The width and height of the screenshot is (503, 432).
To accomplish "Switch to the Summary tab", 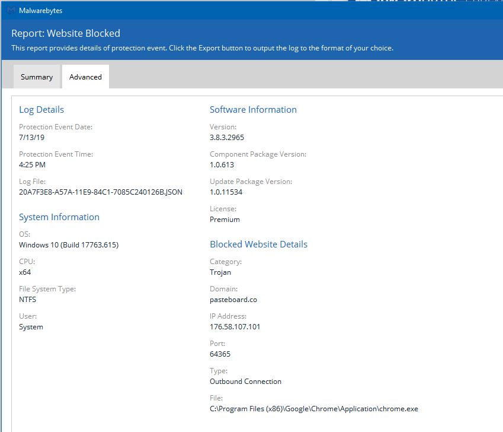I will point(37,77).
